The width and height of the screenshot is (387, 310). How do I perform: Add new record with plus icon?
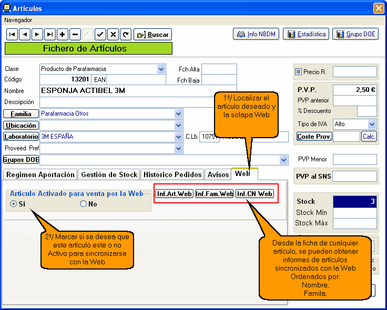tap(63, 35)
